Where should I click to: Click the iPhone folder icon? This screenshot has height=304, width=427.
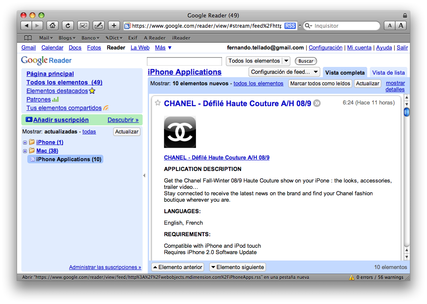pyautogui.click(x=32, y=142)
